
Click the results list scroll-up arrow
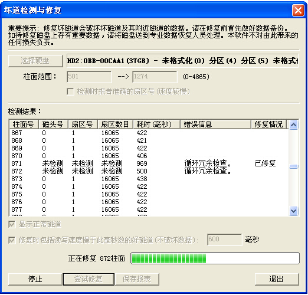[x=294, y=124]
